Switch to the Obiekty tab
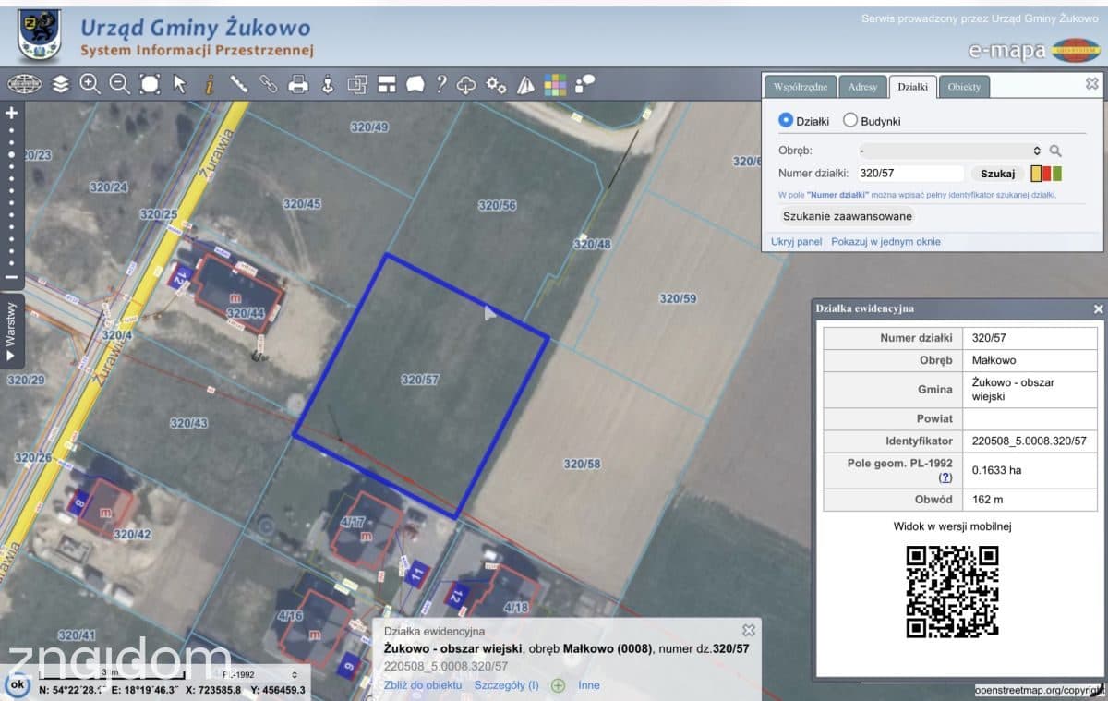This screenshot has width=1108, height=701. point(964,86)
